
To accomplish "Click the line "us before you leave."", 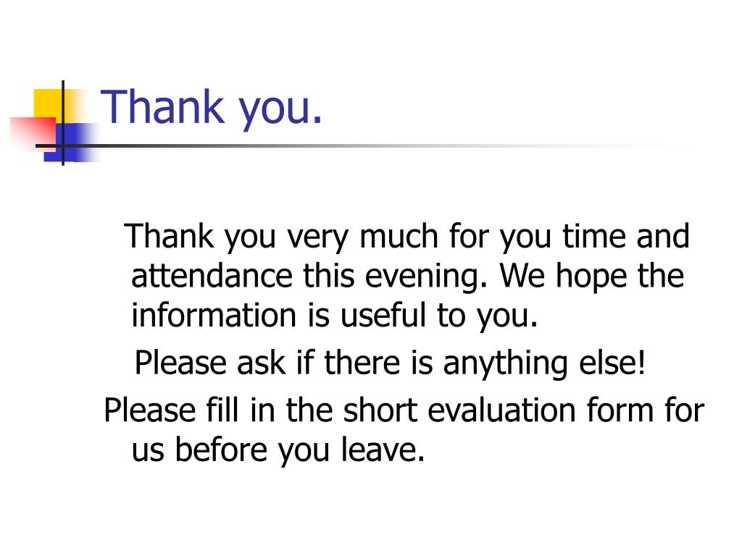I will (x=278, y=450).
